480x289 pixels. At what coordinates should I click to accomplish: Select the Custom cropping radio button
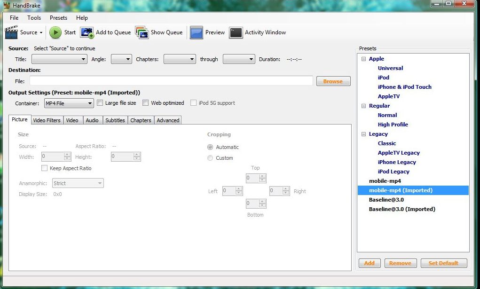[210, 158]
